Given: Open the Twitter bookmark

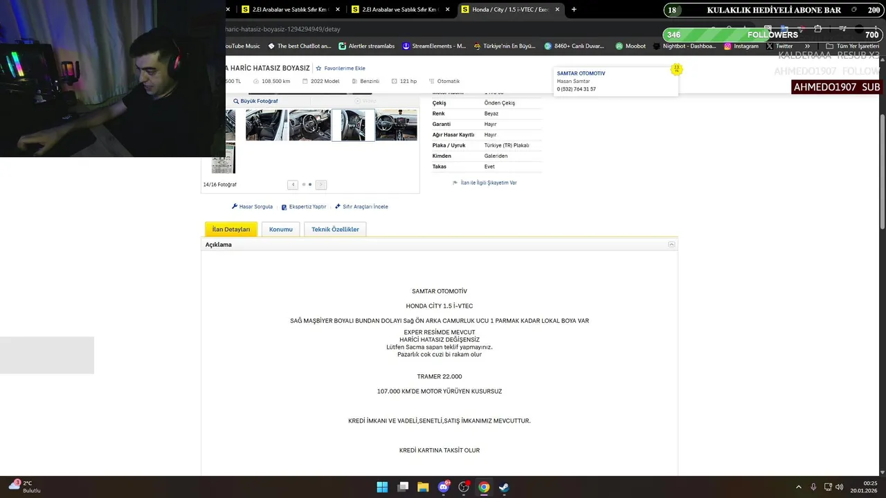Looking at the screenshot, I should tap(779, 46).
